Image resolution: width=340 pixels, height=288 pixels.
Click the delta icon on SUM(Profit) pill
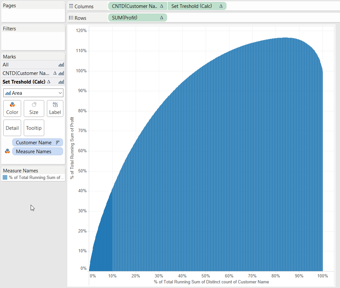pos(161,18)
